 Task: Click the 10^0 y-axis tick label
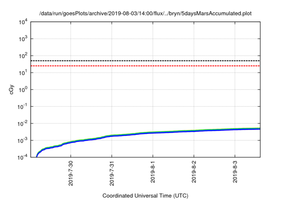pyautogui.click(x=23, y=90)
